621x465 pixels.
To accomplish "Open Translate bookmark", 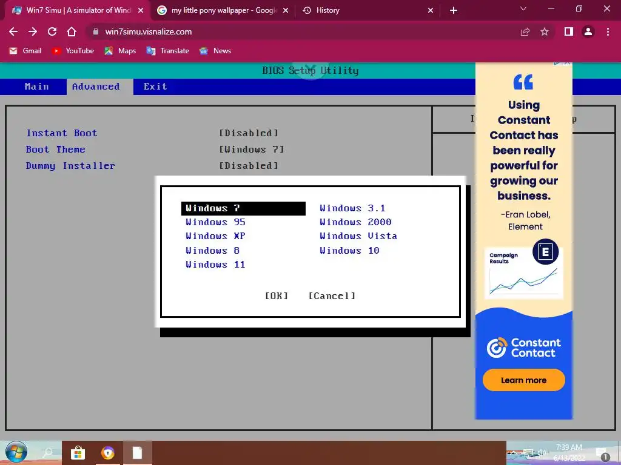I will point(167,51).
